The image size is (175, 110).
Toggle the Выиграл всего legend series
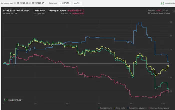(x=105, y=108)
